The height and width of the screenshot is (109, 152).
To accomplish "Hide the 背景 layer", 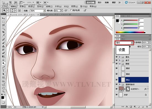I will (x=117, y=95).
